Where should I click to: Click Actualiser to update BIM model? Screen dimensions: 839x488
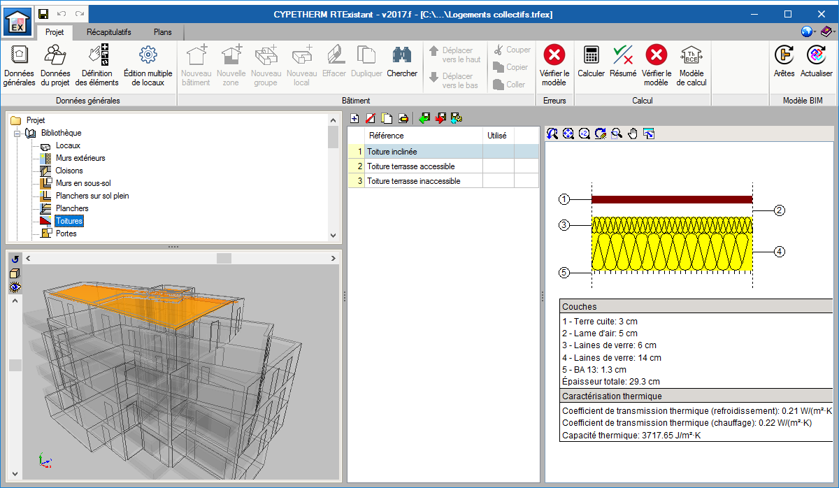click(817, 61)
